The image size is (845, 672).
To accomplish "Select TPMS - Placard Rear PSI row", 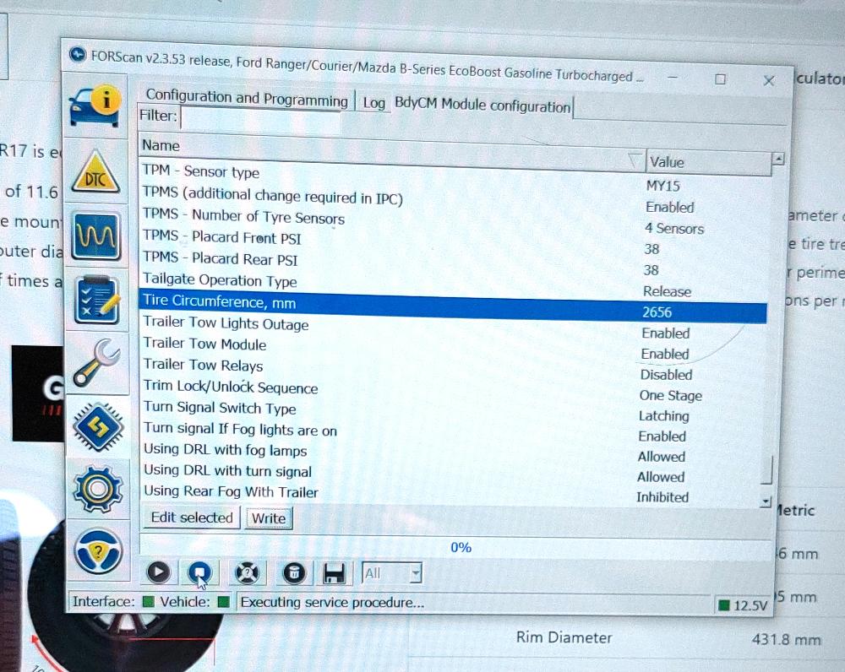I will [454, 264].
